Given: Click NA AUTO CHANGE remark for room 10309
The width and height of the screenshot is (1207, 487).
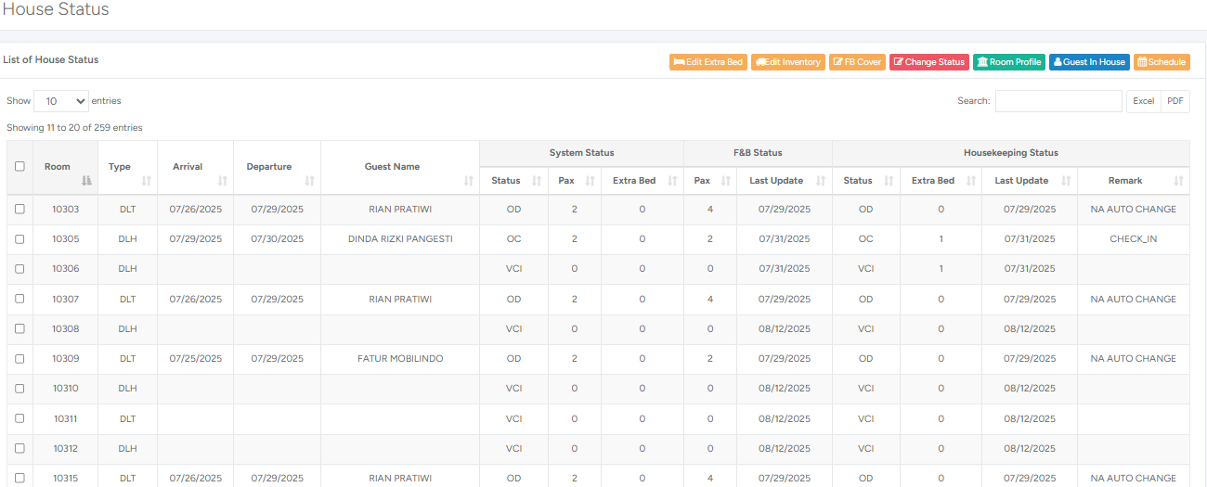Looking at the screenshot, I should pyautogui.click(x=1134, y=359).
